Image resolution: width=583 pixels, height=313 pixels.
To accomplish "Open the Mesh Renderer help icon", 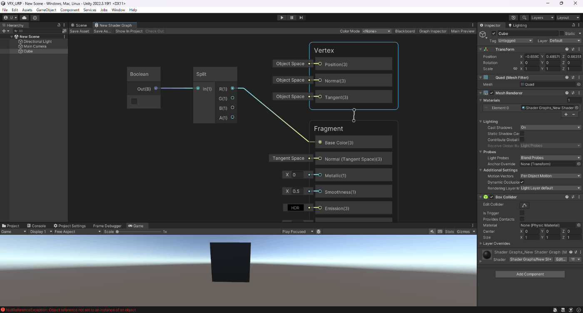I will (567, 93).
